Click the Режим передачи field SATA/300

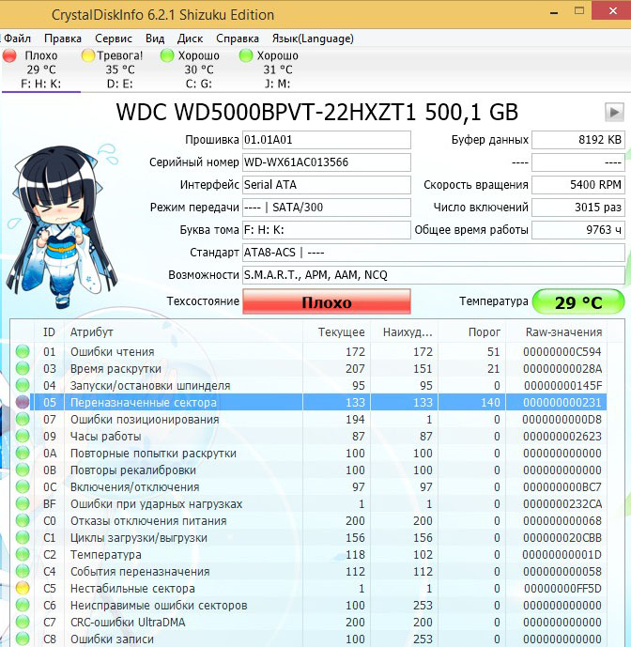coord(326,208)
